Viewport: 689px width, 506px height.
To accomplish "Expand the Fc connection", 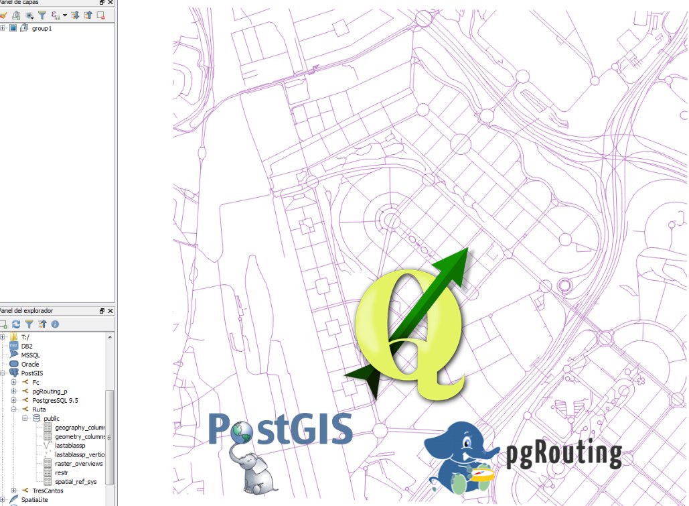I will point(13,383).
